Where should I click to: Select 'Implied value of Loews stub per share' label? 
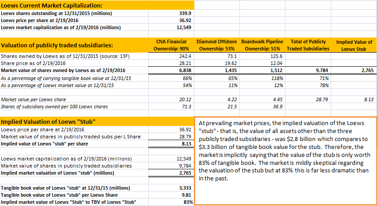coord(44,144)
